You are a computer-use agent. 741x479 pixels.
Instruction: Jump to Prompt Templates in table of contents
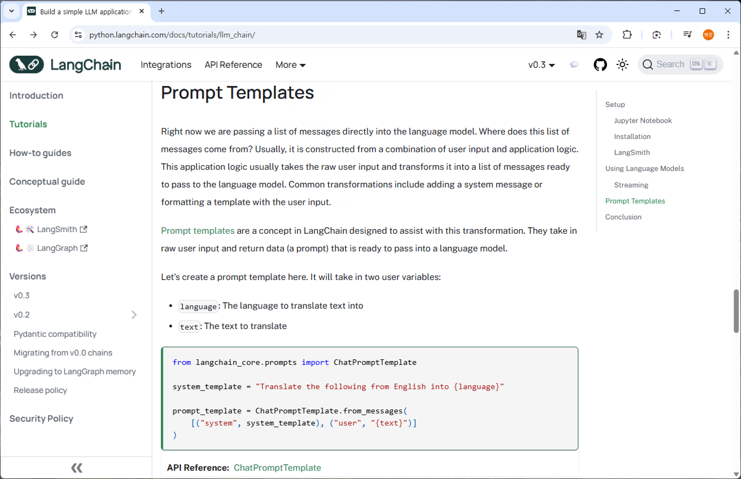coord(635,201)
